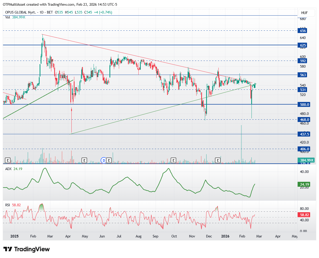The width and height of the screenshot is (319, 258).
Task: Click the tall volume spike in February 2026
Action: pos(241,144)
